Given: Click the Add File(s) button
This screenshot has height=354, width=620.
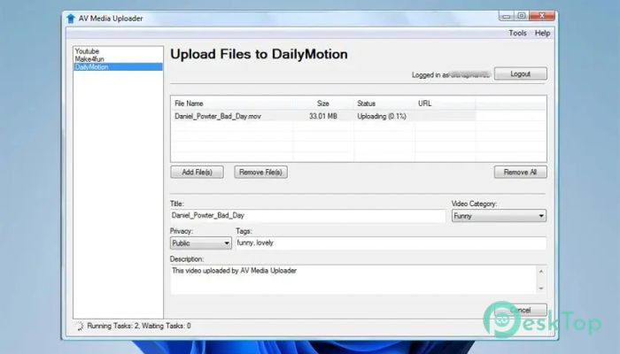Looking at the screenshot, I should point(197,173).
